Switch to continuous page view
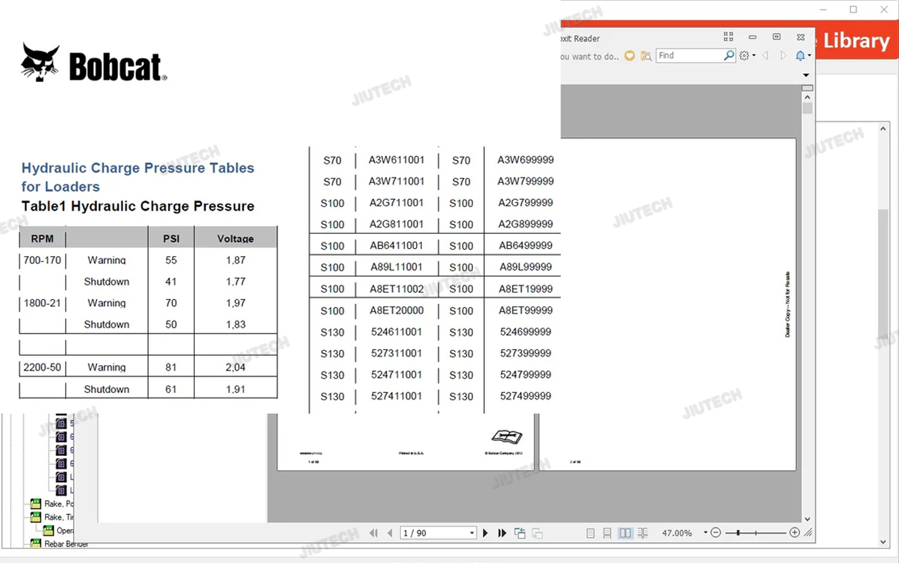Viewport: 899px width, 563px height. point(607,533)
